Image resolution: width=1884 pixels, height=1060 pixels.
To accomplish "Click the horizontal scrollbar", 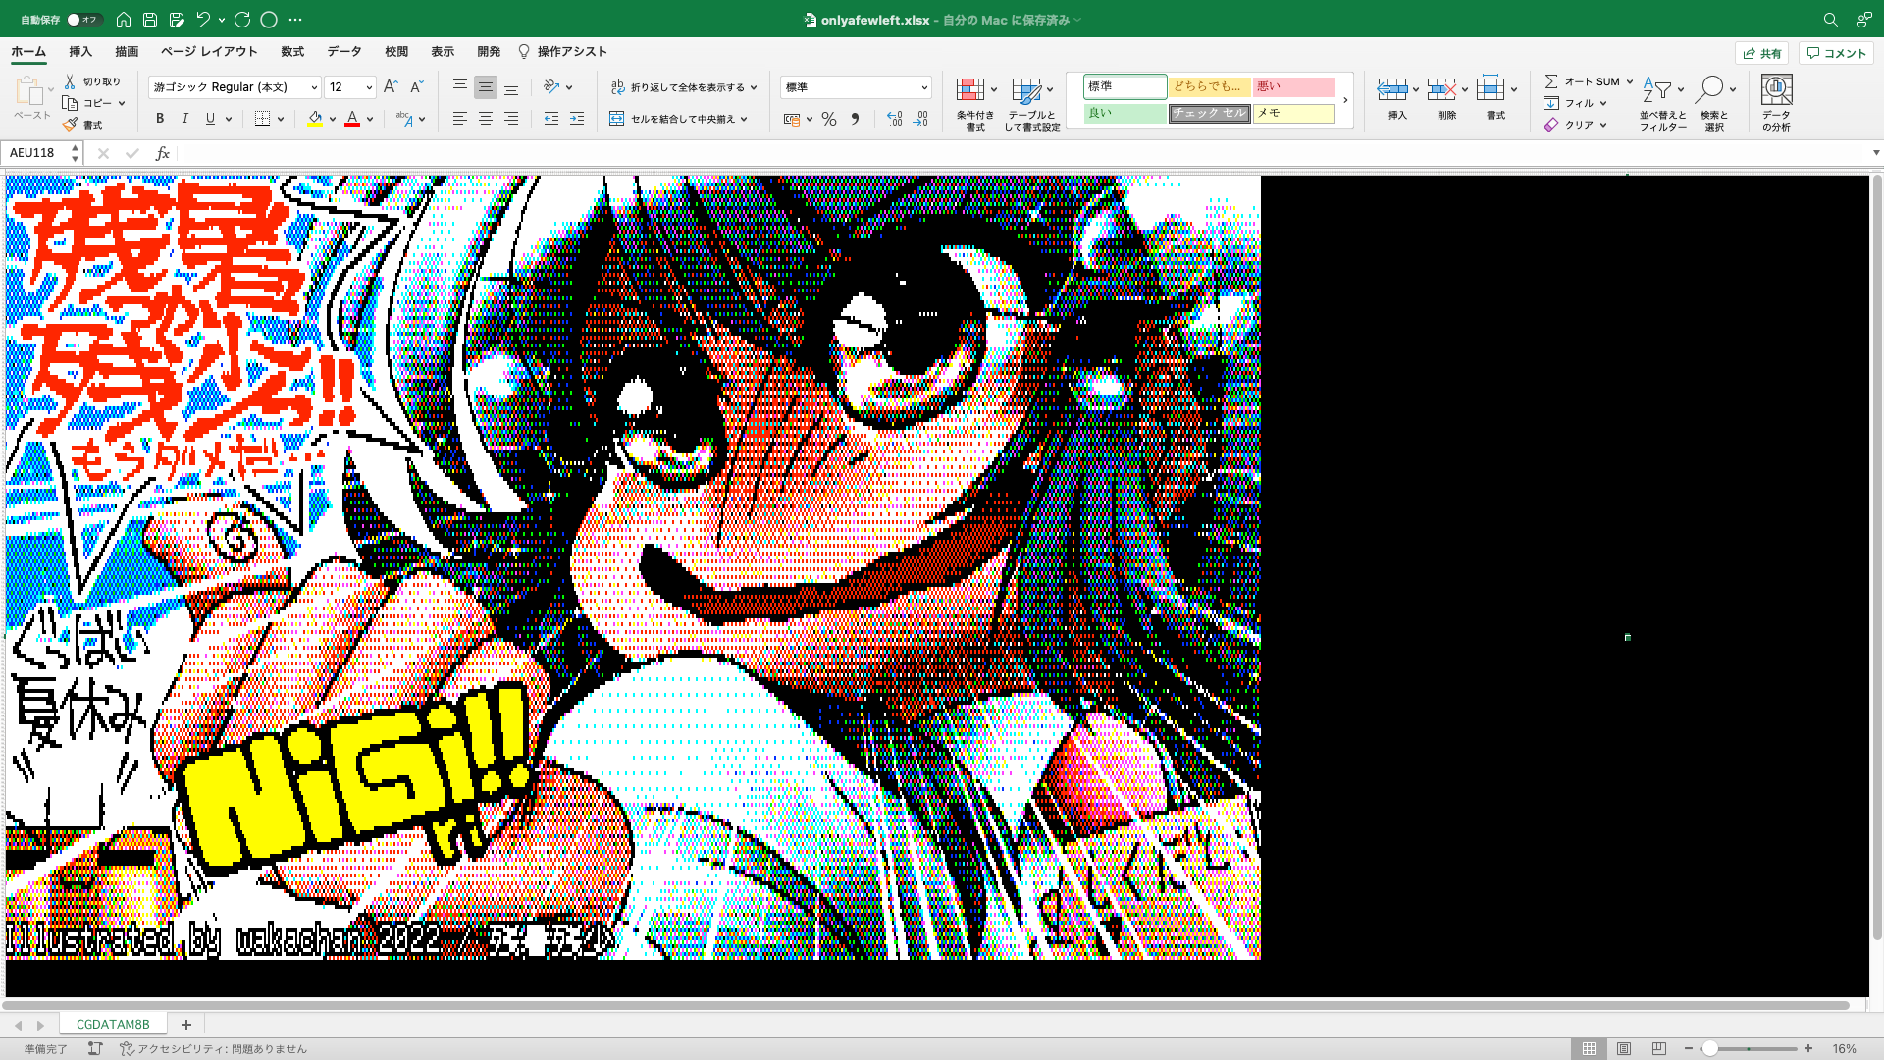I will pyautogui.click(x=926, y=1005).
